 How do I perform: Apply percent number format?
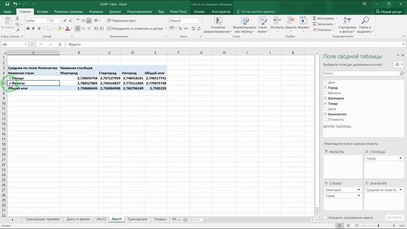[180, 29]
